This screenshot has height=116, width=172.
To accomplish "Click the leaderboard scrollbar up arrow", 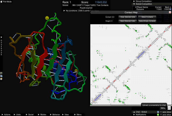I will [170, 7].
